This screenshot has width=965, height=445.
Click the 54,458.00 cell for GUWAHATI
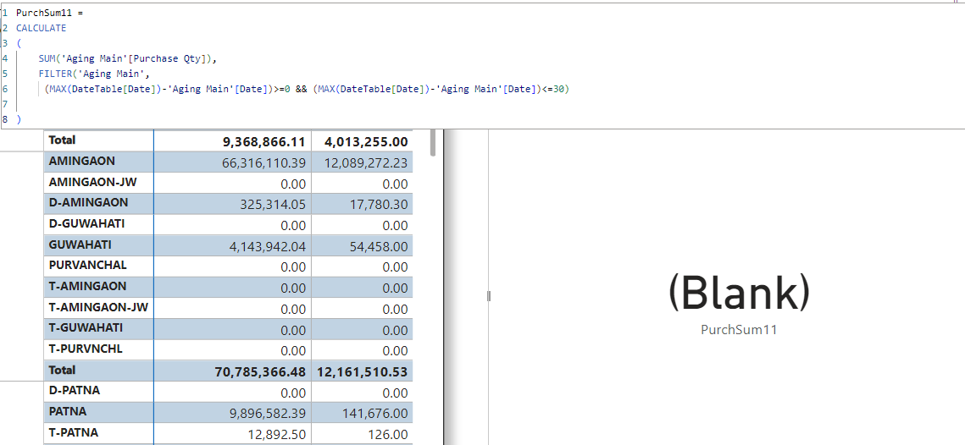point(377,246)
